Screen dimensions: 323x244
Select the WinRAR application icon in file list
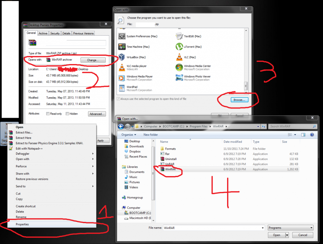coord(162,169)
